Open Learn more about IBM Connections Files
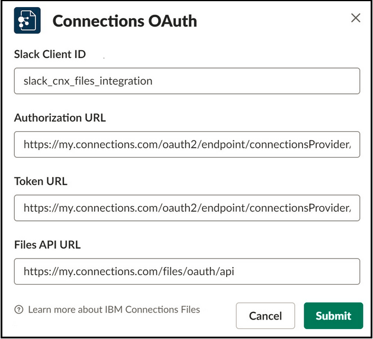Screen dimensions: 373x339 tap(114, 309)
